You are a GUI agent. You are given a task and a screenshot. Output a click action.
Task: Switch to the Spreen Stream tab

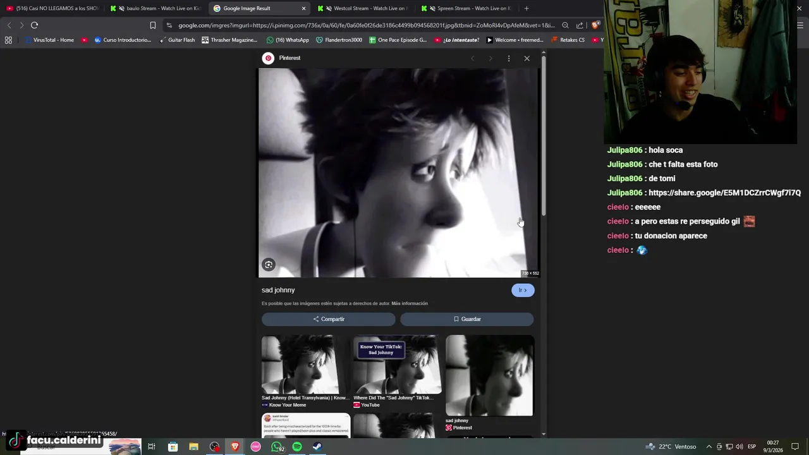click(x=466, y=8)
